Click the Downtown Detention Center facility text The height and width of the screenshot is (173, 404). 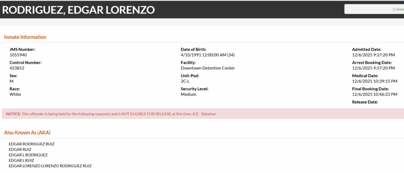[x=208, y=68]
